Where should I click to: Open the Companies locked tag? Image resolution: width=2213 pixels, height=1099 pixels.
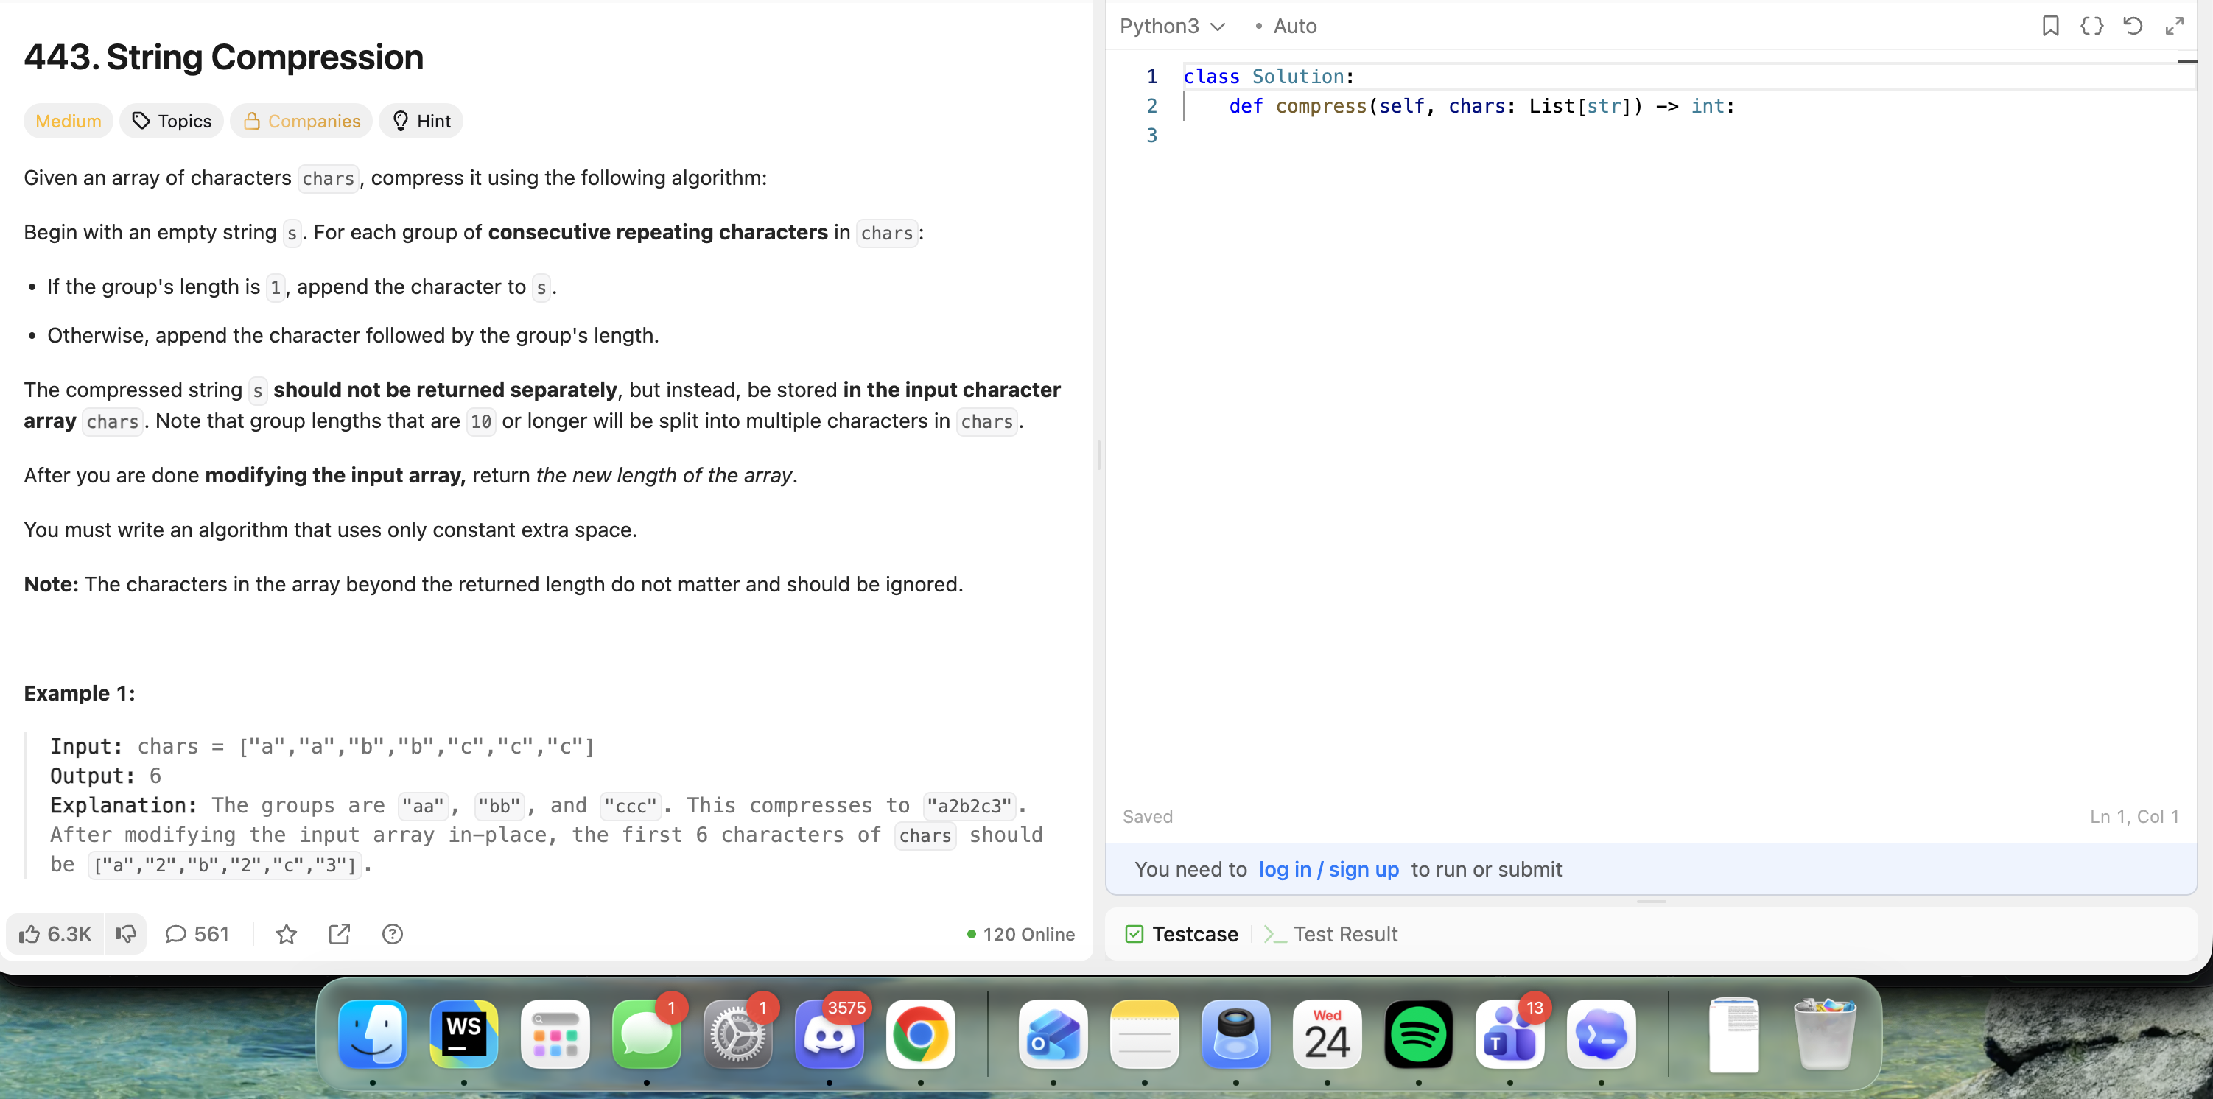pyautogui.click(x=301, y=121)
